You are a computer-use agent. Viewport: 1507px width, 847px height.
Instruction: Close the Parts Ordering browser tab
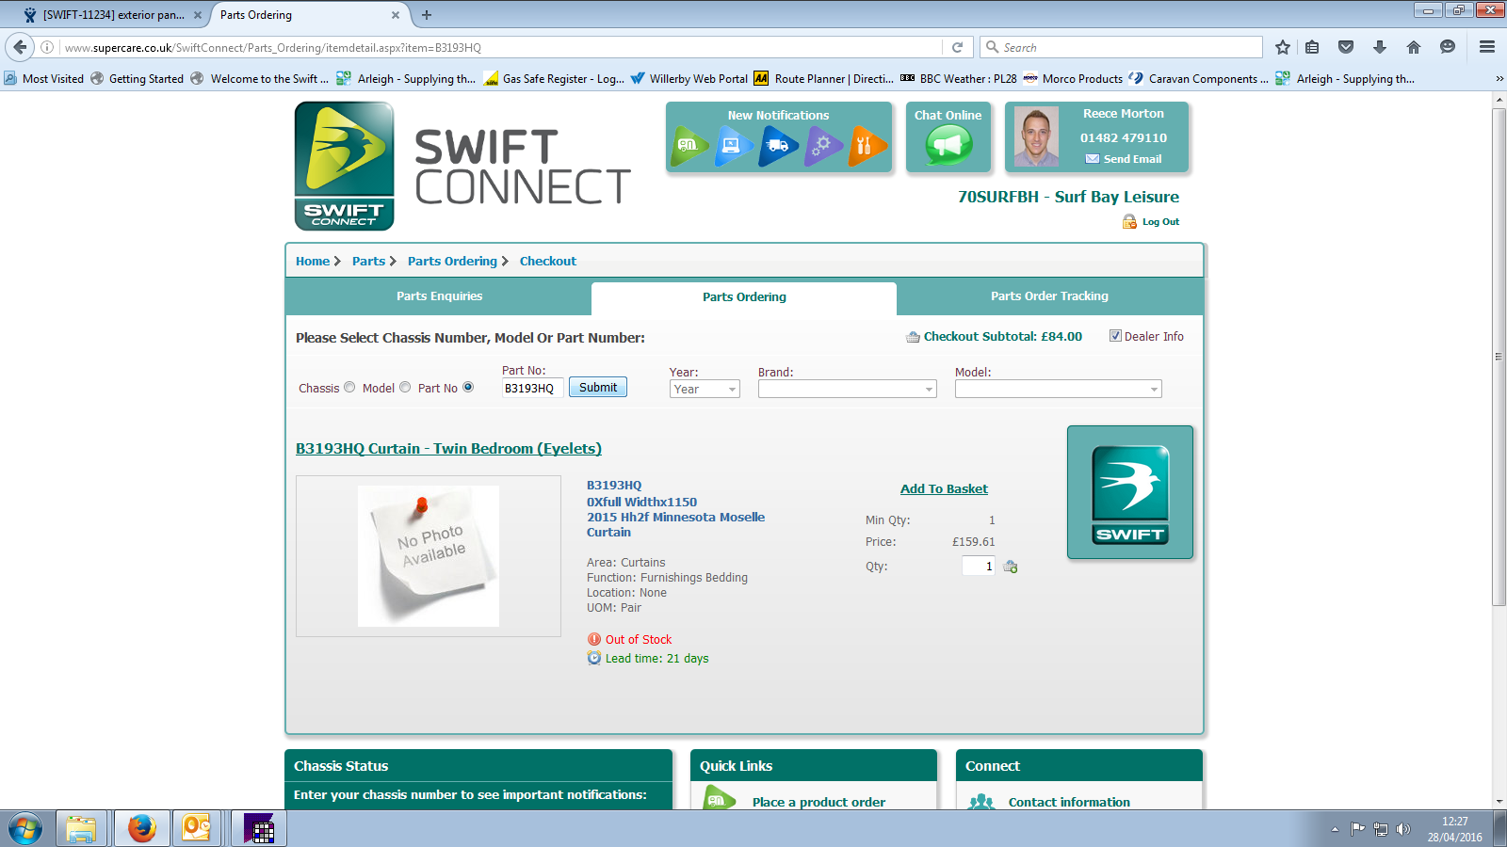(396, 15)
